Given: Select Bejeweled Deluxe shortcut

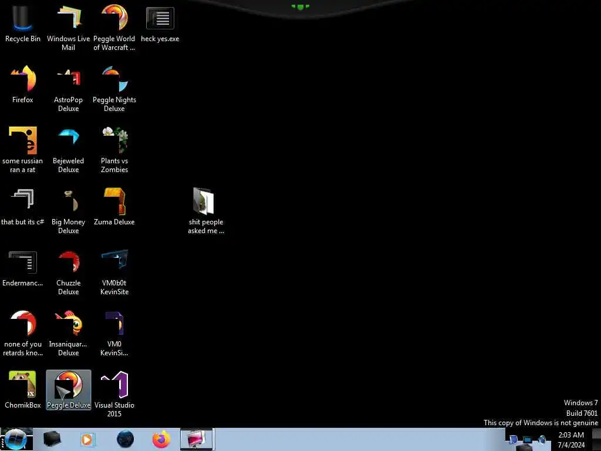Looking at the screenshot, I should tap(68, 149).
